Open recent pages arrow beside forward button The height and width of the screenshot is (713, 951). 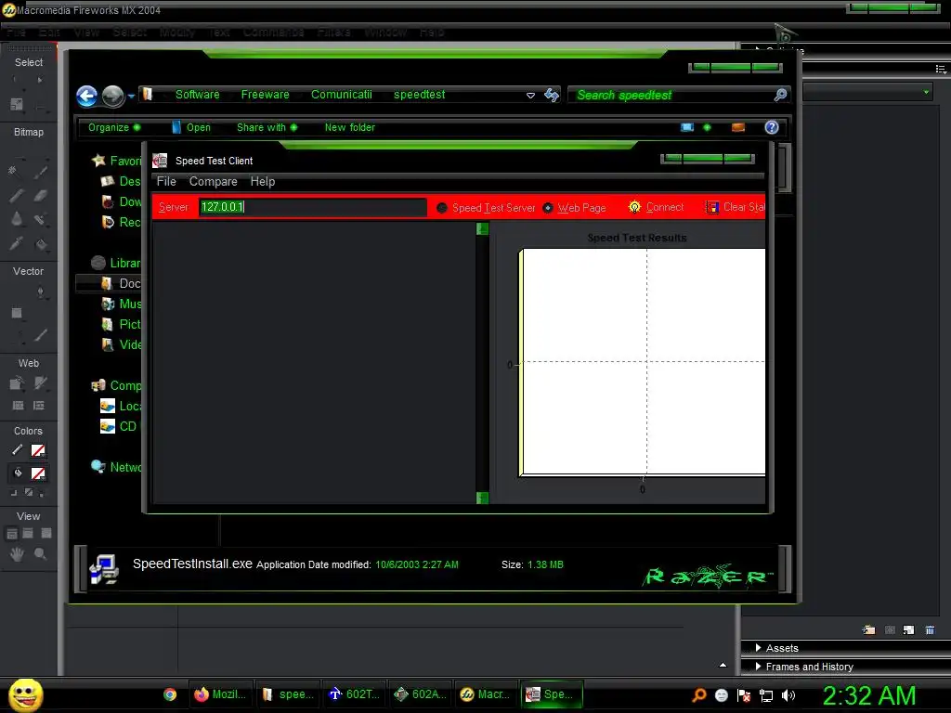point(131,96)
